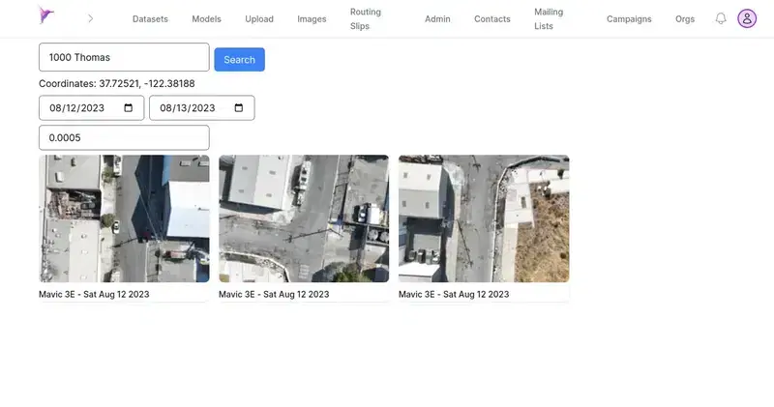
Task: Go to Datasets page
Action: click(x=150, y=19)
